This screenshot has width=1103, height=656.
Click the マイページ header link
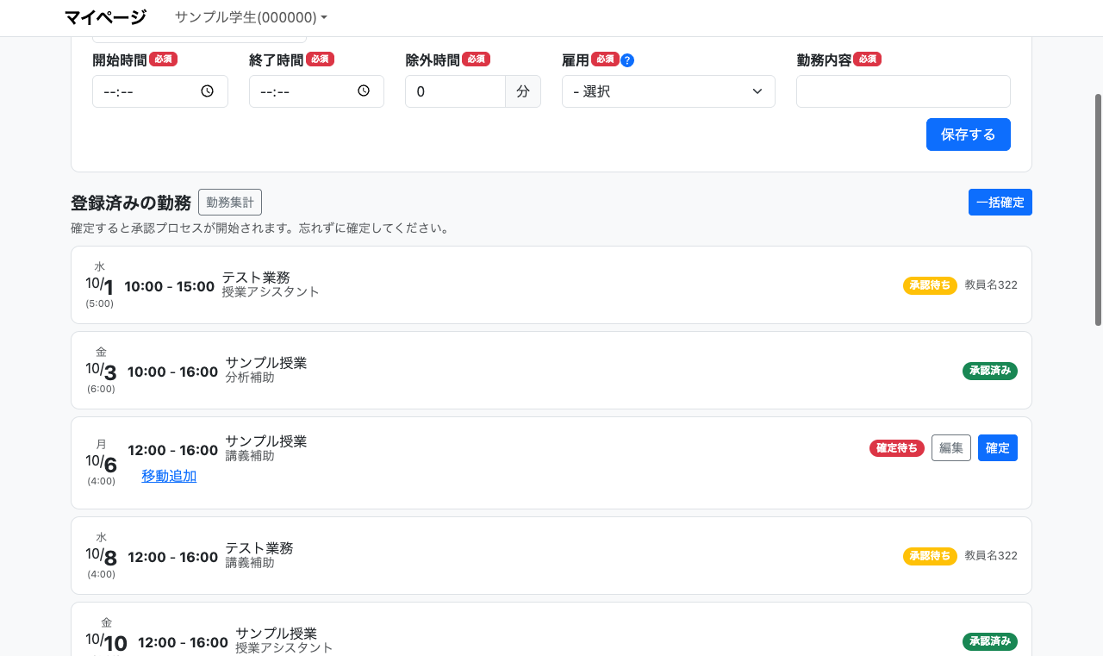point(105,17)
